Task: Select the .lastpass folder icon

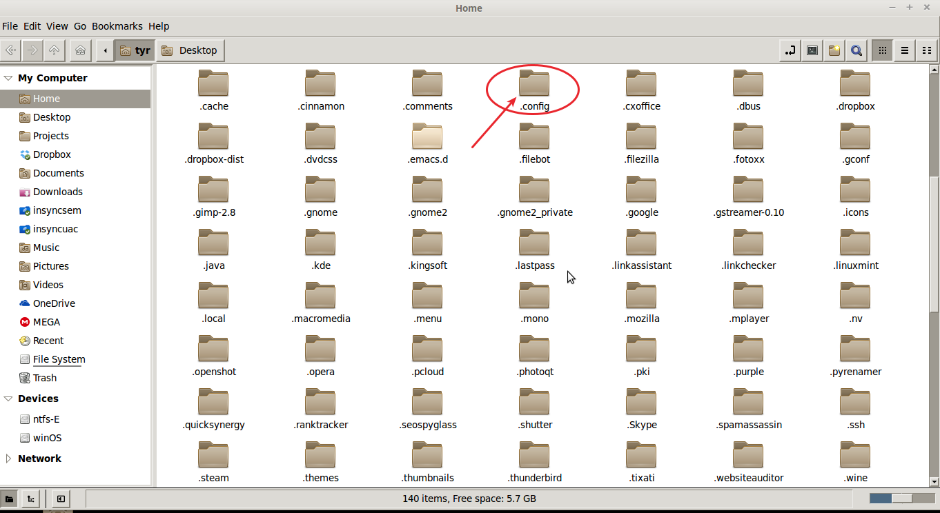Action: [x=534, y=242]
